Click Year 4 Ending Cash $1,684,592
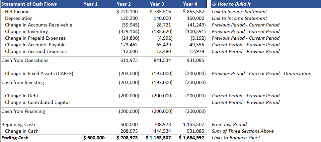 pyautogui.click(x=192, y=138)
